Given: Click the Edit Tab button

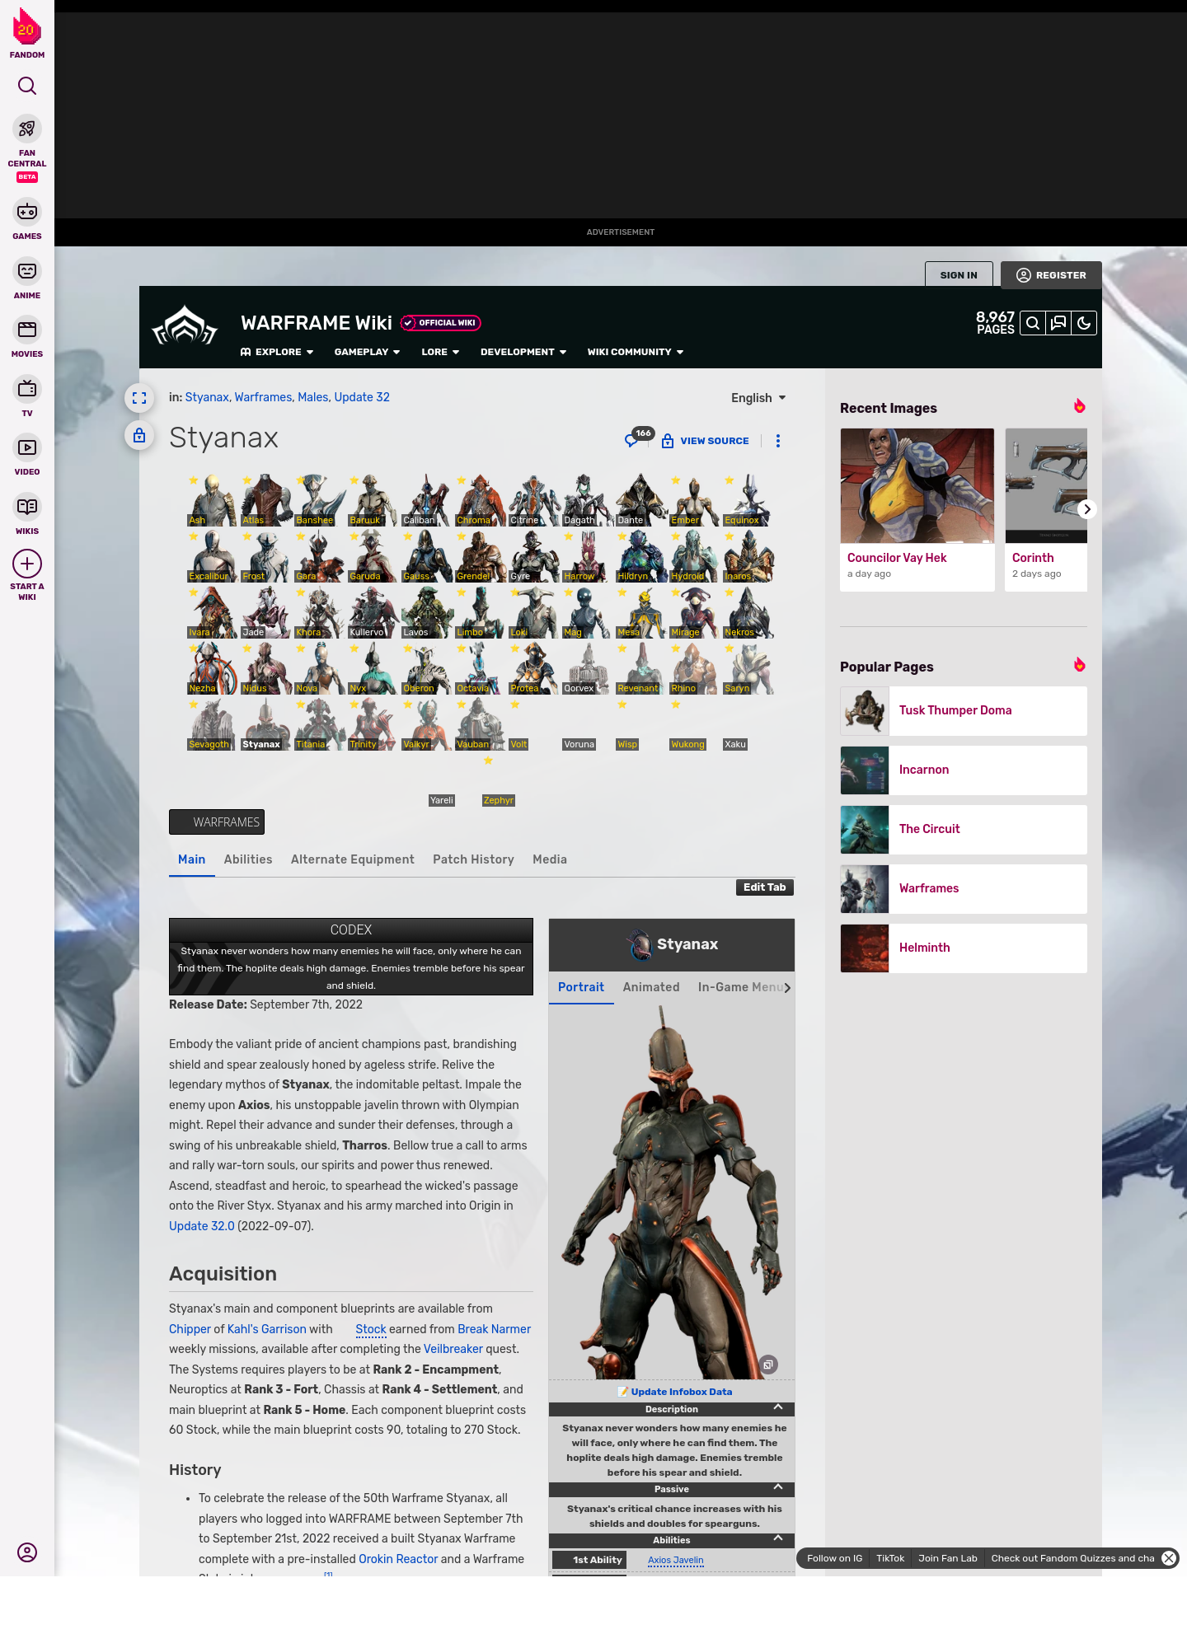Looking at the screenshot, I should point(765,887).
